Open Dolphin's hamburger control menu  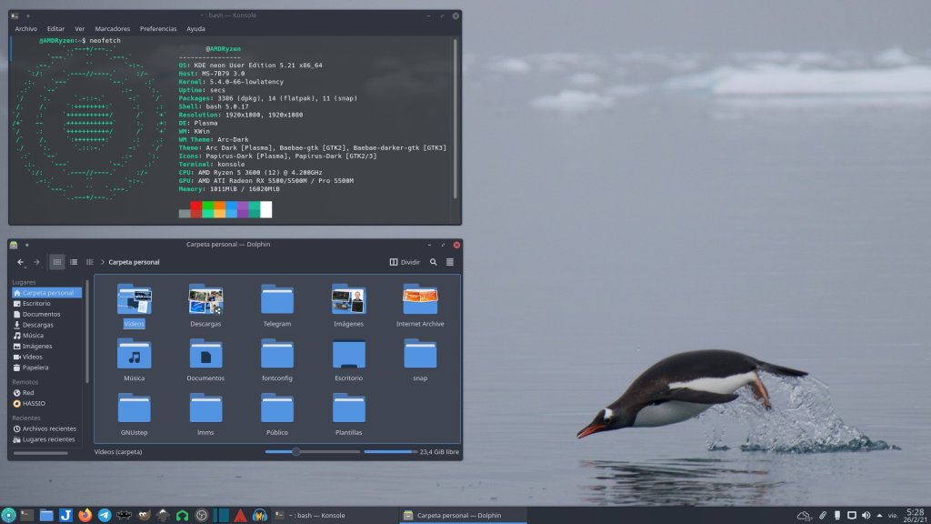pyautogui.click(x=449, y=262)
